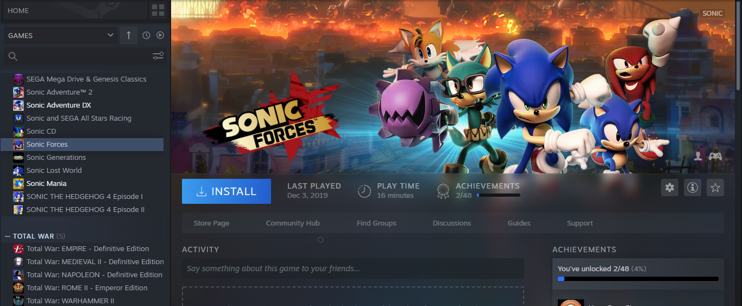
Task: Open the Store Page tab
Action: pos(211,223)
